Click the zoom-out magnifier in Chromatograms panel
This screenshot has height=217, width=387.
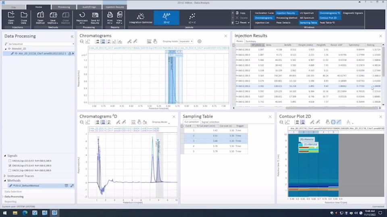(81, 41)
